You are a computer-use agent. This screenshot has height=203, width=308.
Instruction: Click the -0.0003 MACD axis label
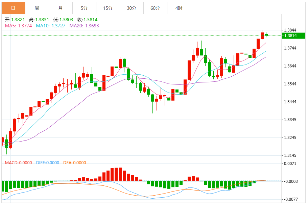(x=290, y=181)
